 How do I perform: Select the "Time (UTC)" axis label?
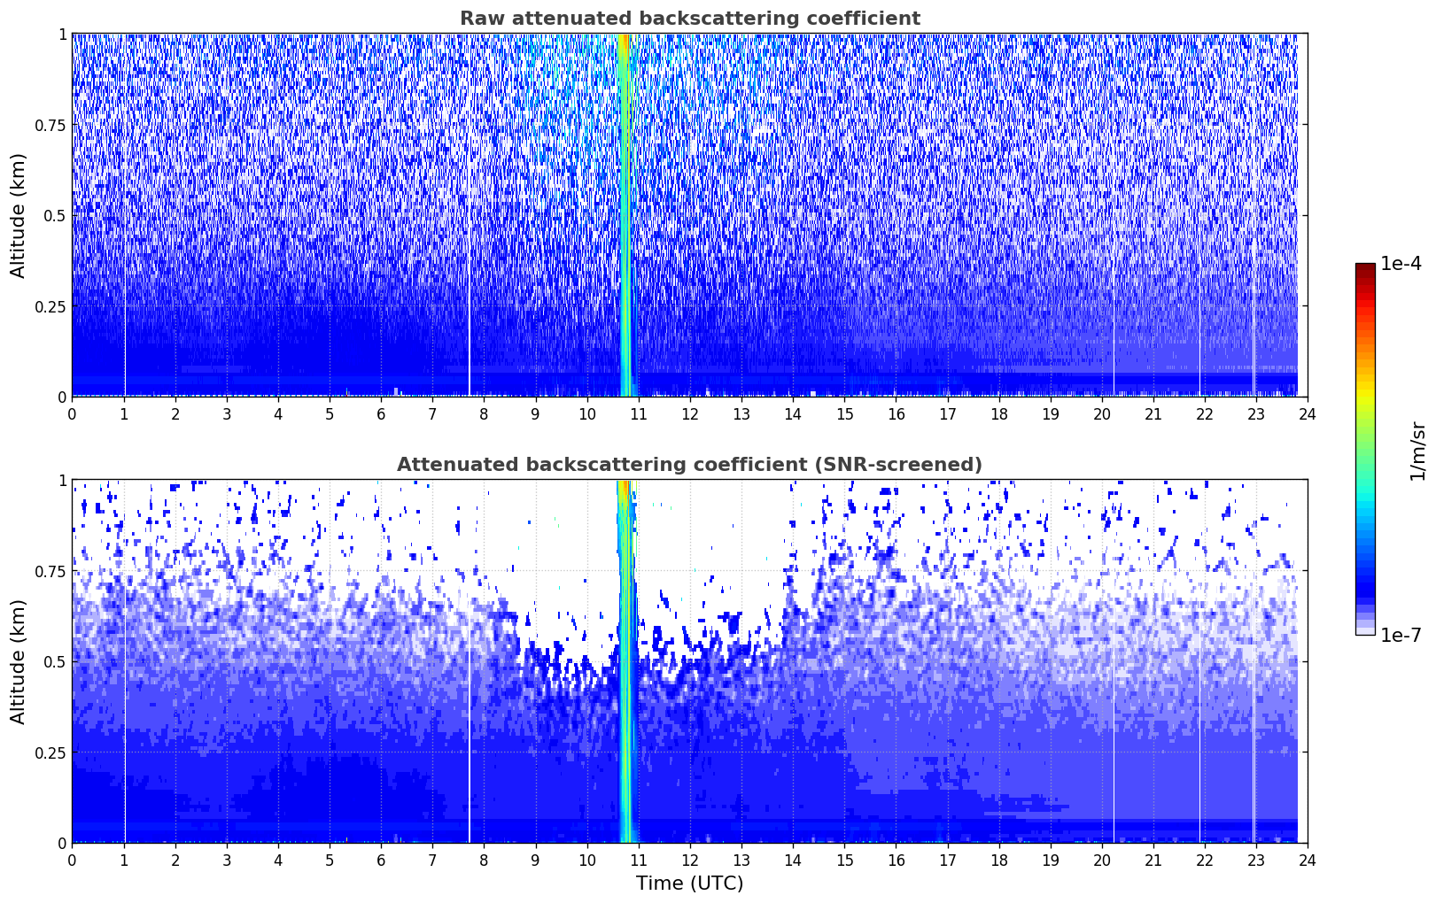point(689,884)
